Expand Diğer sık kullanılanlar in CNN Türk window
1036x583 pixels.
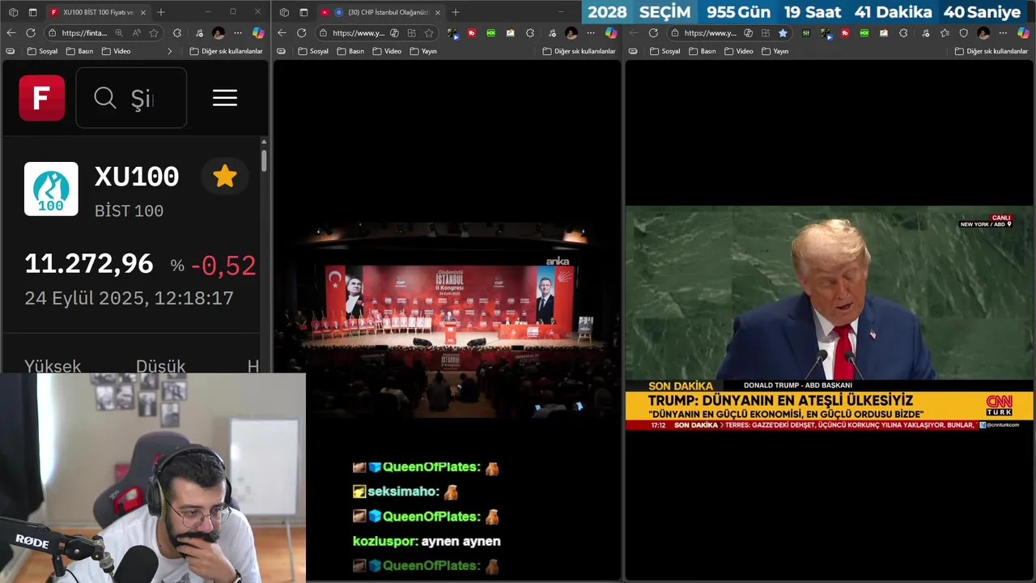[x=991, y=51]
